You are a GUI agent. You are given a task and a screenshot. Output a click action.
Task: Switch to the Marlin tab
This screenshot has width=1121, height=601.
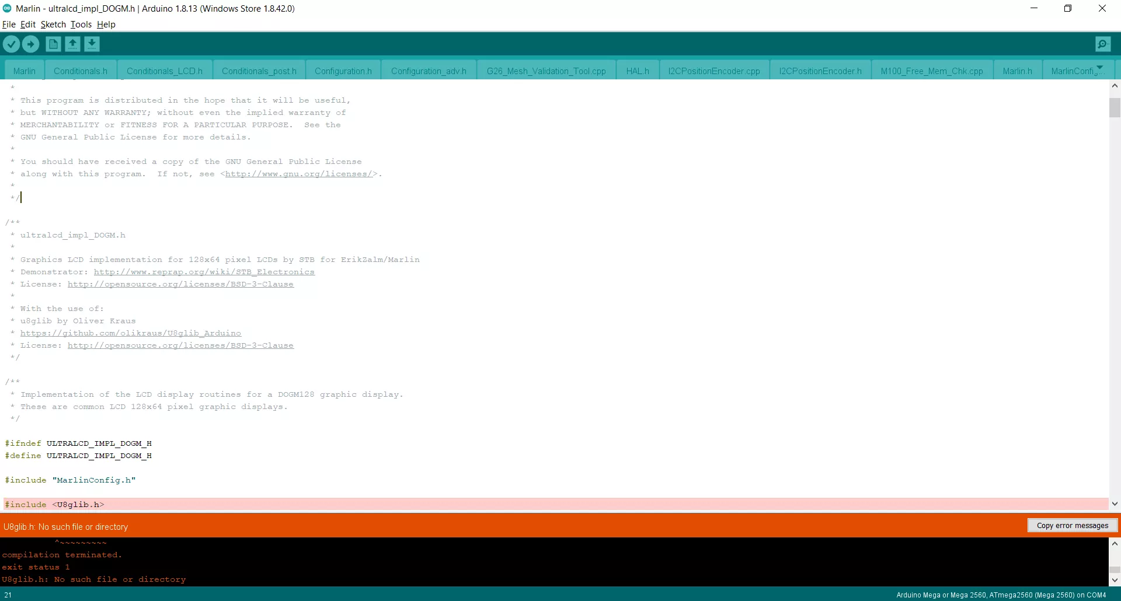25,71
